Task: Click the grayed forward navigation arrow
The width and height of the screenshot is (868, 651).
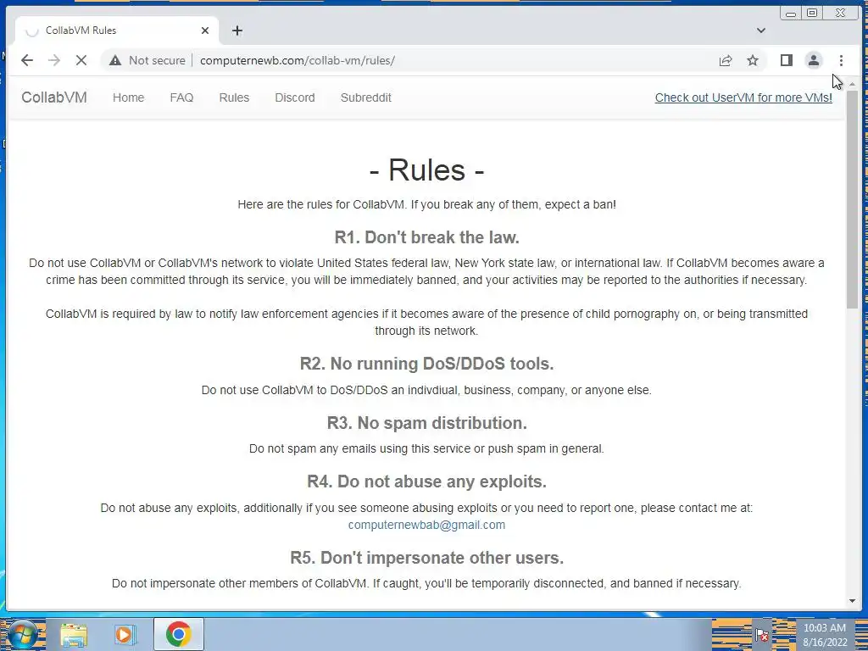Action: (53, 60)
